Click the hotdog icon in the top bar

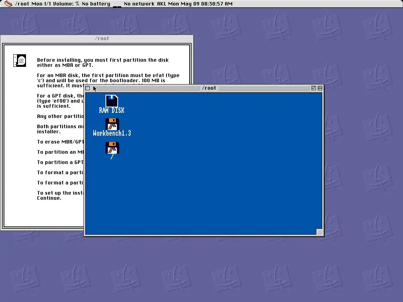click(x=8, y=4)
